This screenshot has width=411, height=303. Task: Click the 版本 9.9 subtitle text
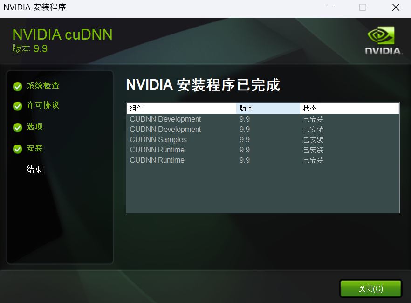(x=30, y=49)
